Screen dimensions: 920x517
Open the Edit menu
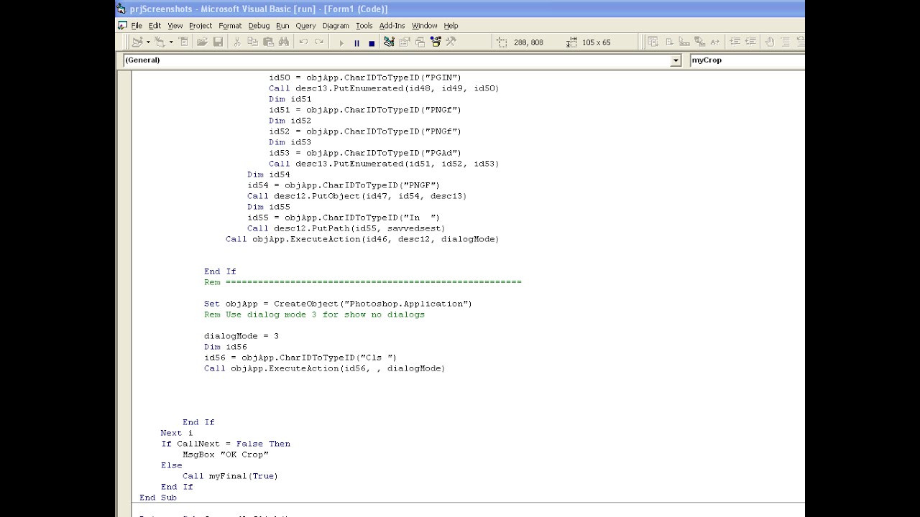click(x=155, y=26)
